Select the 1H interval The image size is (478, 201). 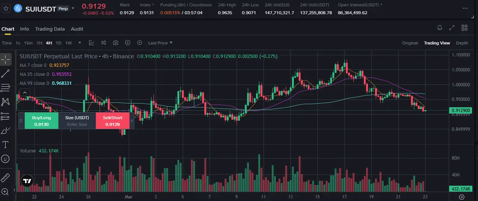tap(40, 43)
